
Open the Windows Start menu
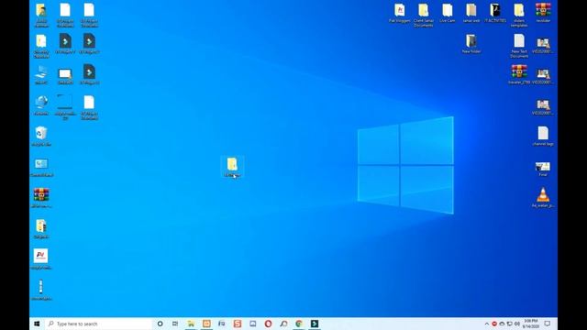point(37,324)
